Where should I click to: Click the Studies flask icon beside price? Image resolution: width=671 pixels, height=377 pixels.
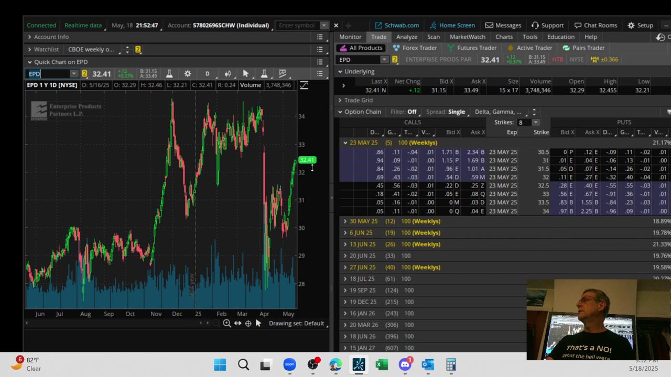pos(169,74)
